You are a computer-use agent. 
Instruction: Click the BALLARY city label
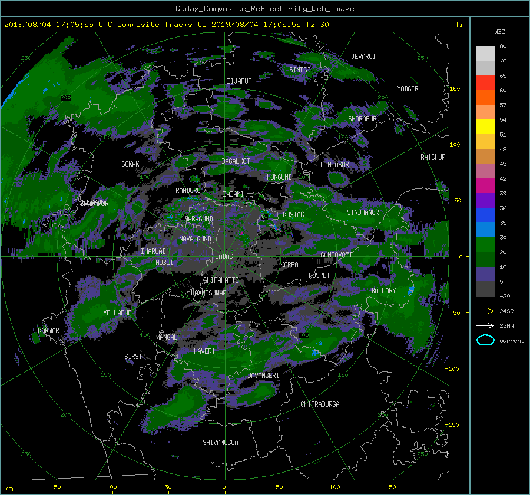point(383,291)
